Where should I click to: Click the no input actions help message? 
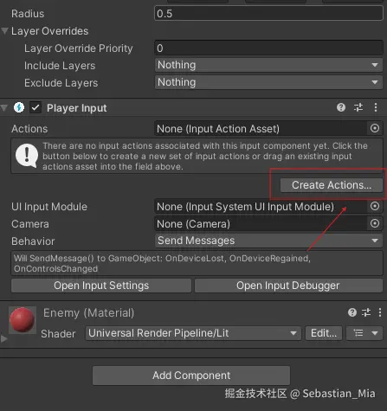[x=205, y=156]
